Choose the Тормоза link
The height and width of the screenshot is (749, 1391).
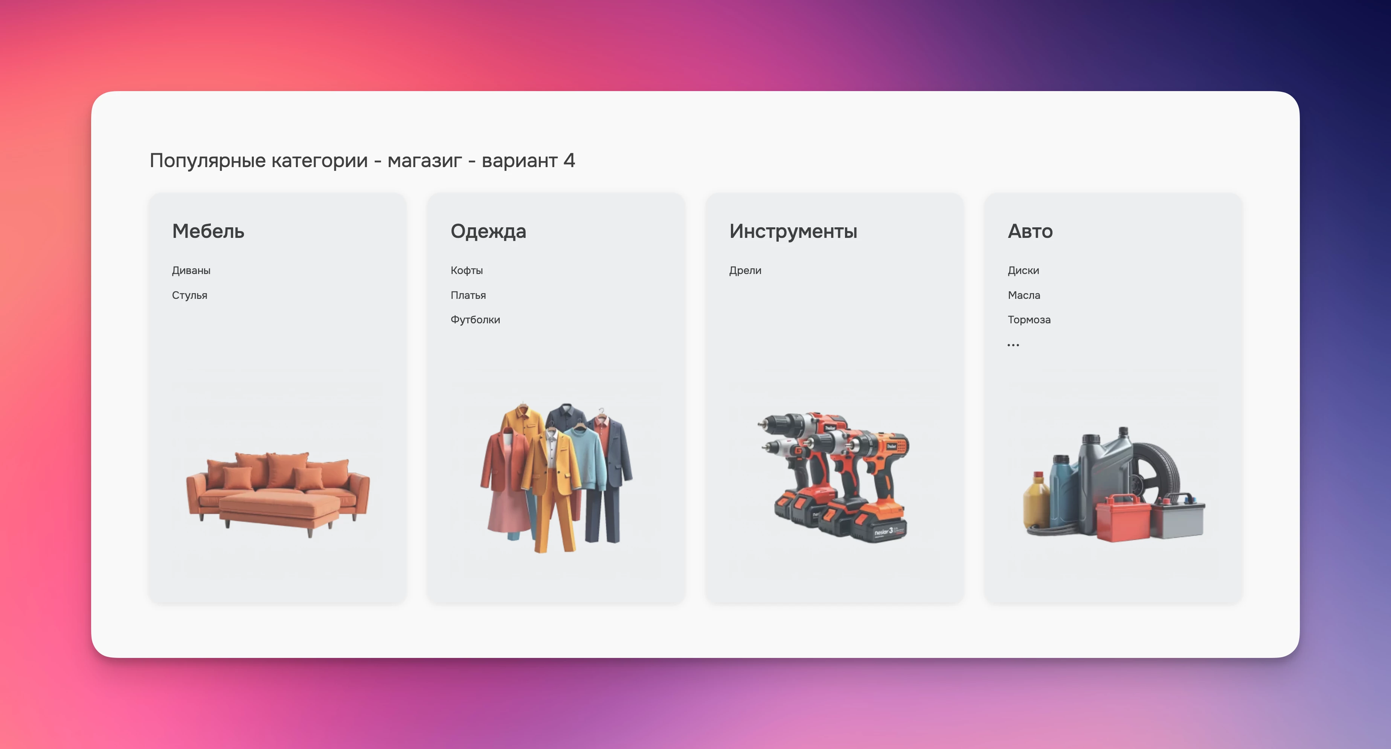1029,320
